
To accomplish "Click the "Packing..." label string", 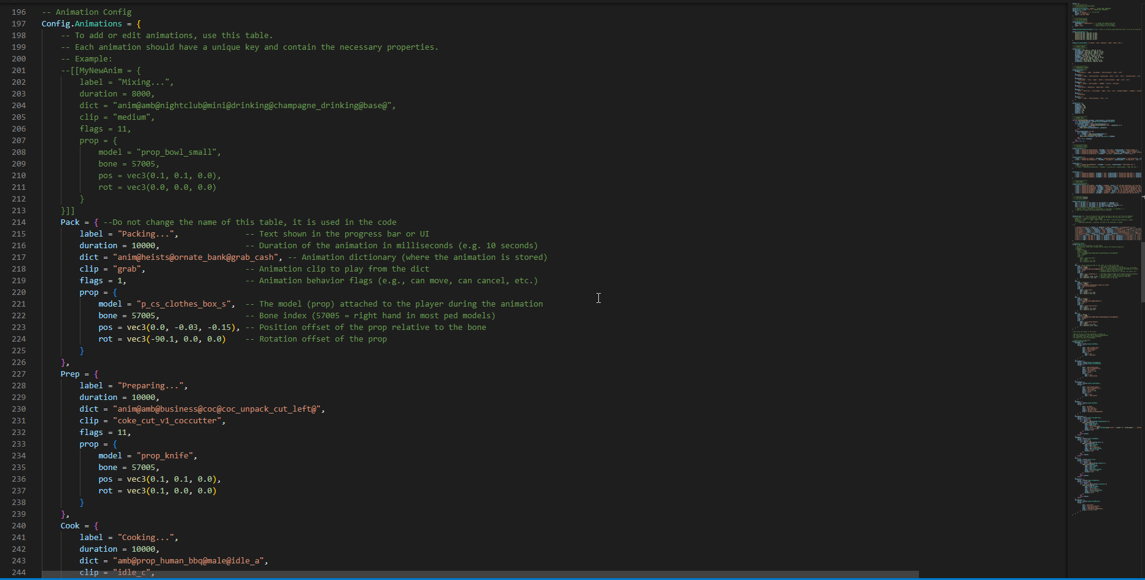I will click(147, 234).
